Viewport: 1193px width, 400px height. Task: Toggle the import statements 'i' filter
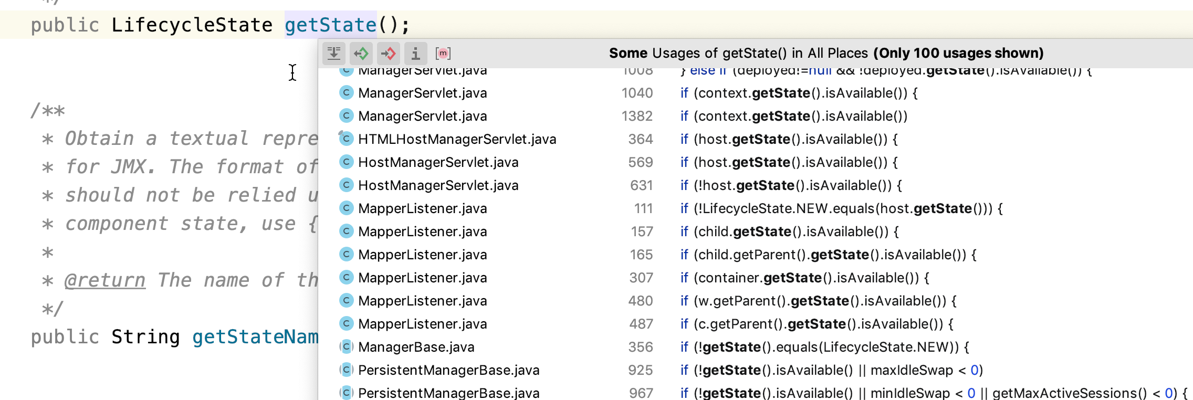coord(415,53)
